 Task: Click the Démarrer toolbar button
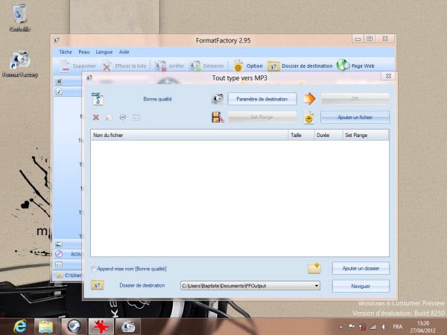[x=207, y=66]
